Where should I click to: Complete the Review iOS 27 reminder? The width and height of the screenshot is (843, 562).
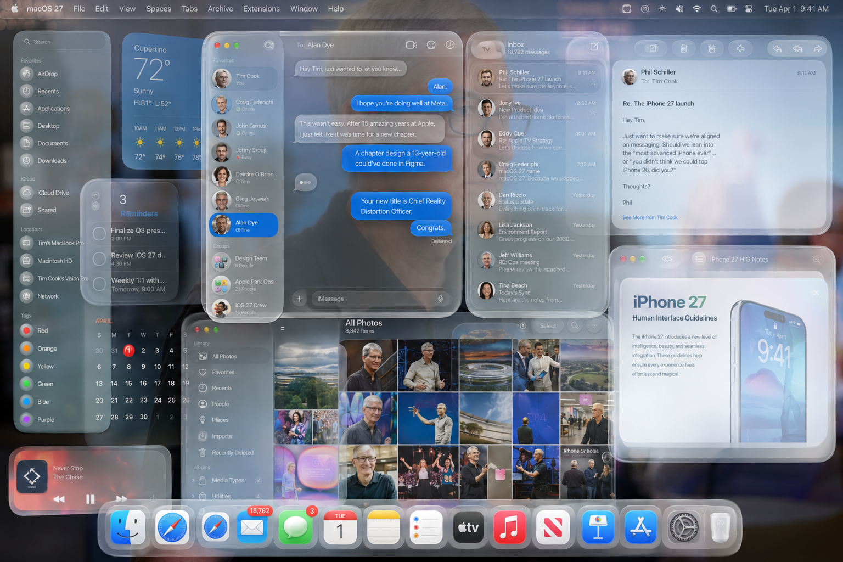pos(99,258)
